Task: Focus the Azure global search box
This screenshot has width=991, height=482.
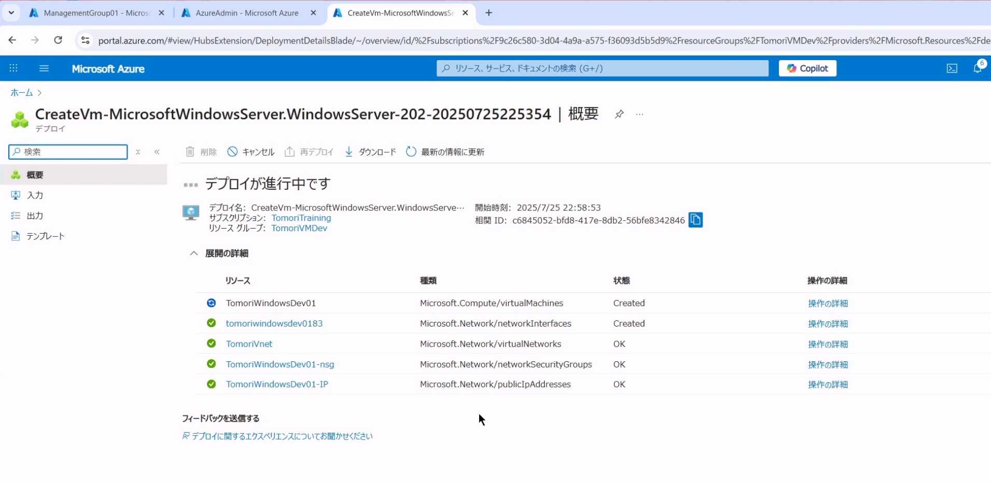Action: pos(602,68)
